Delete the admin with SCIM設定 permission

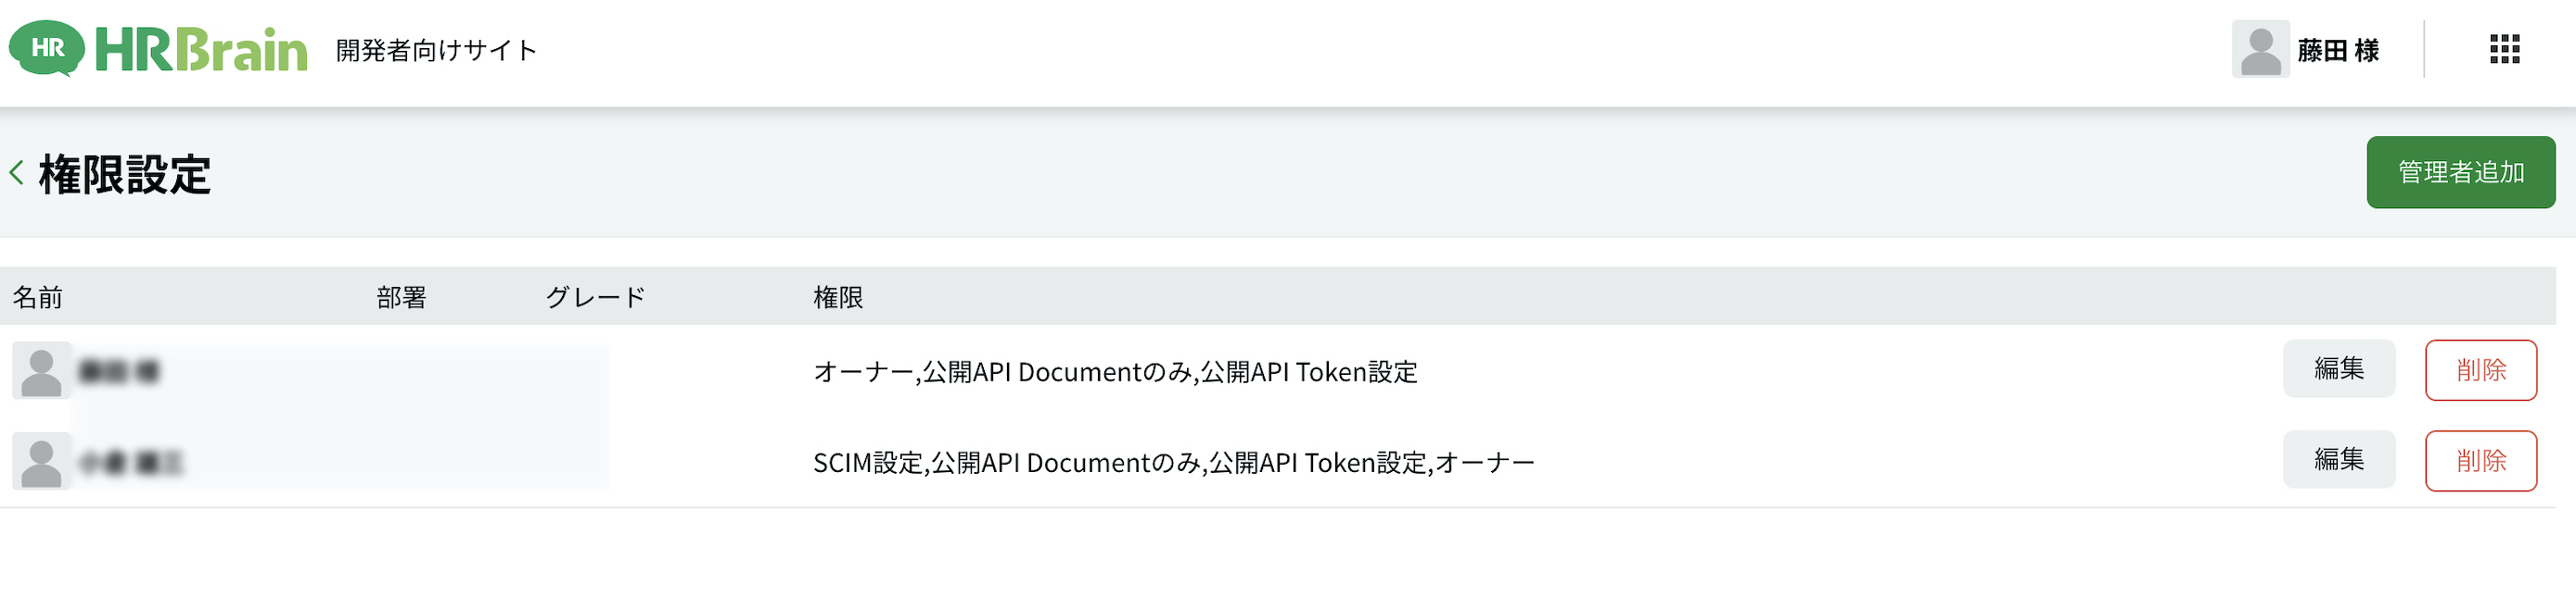pyautogui.click(x=2480, y=461)
